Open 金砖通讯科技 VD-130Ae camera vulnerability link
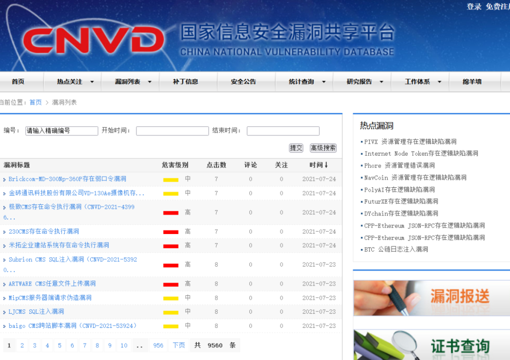This screenshot has height=360, width=510. click(76, 193)
